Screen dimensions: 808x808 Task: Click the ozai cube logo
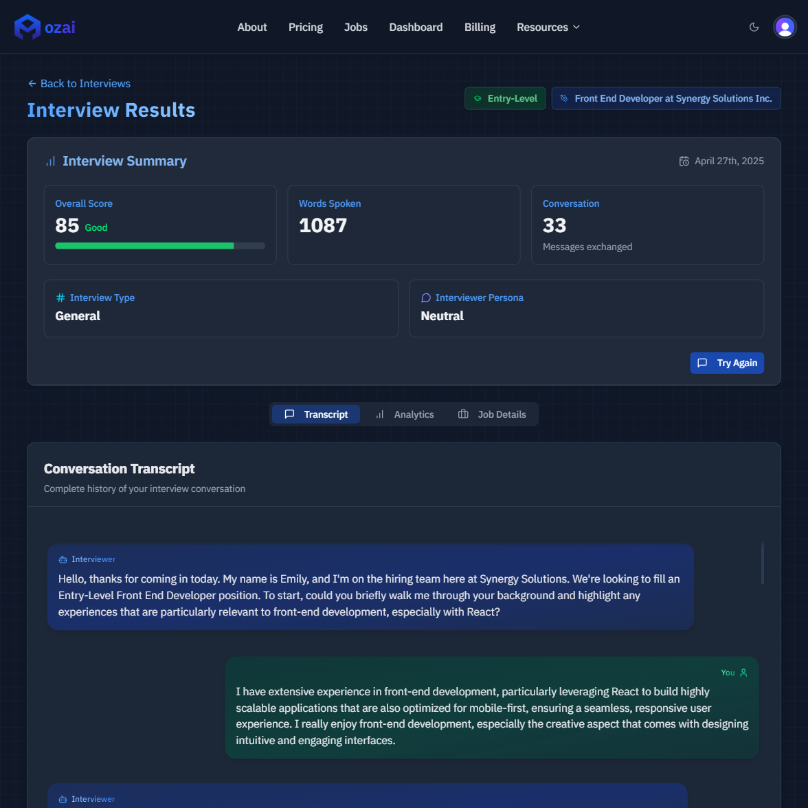(27, 27)
